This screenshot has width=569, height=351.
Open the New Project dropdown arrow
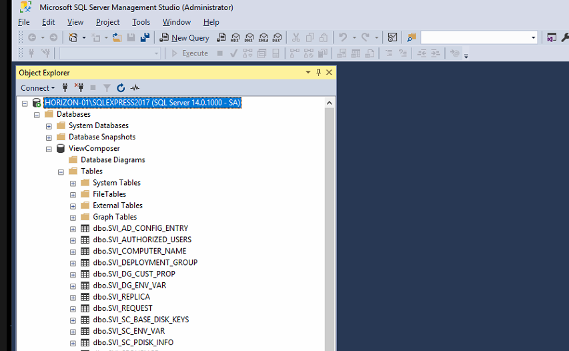pos(84,37)
